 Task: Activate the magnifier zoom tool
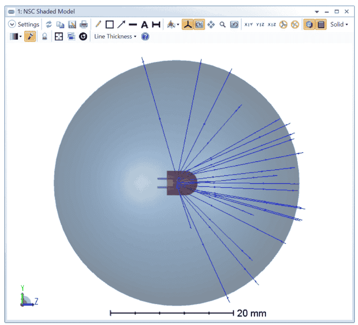[222, 25]
